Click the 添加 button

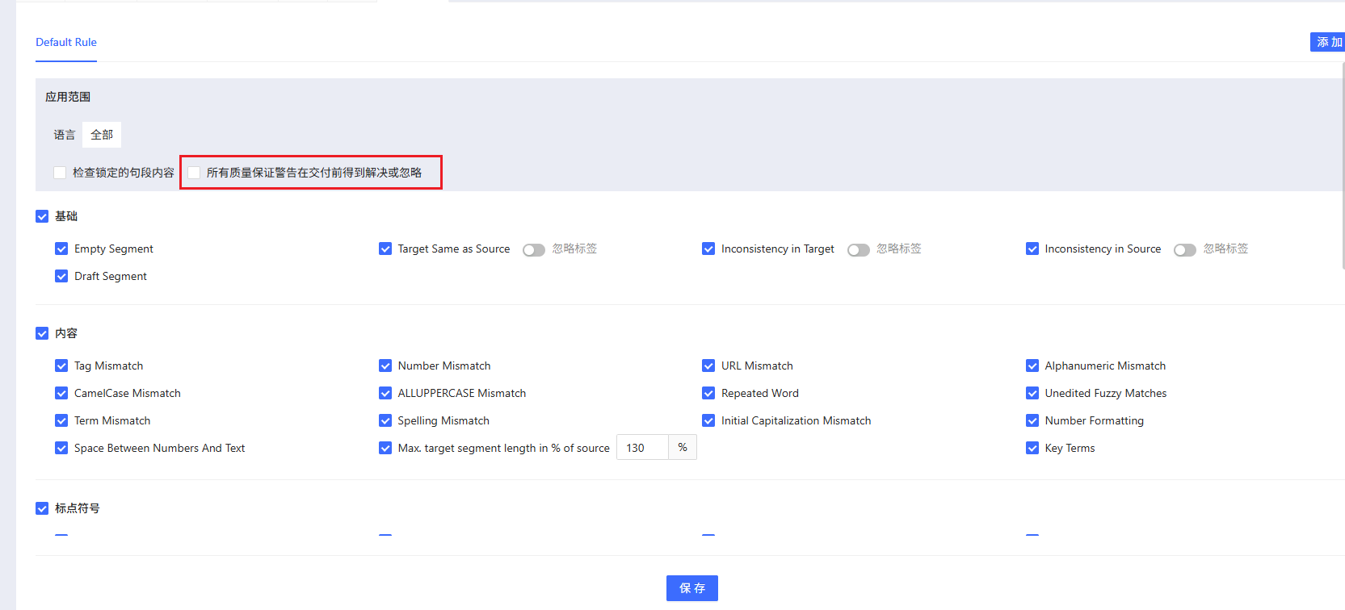[1328, 42]
